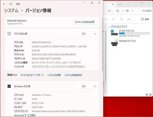Screen dimensions: 153x117
Task: Click the DESKTOP-89UF272 device name value
Action: click(41, 42)
